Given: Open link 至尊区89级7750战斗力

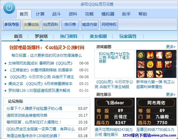Looking at the screenshot, I should tap(155, 130).
